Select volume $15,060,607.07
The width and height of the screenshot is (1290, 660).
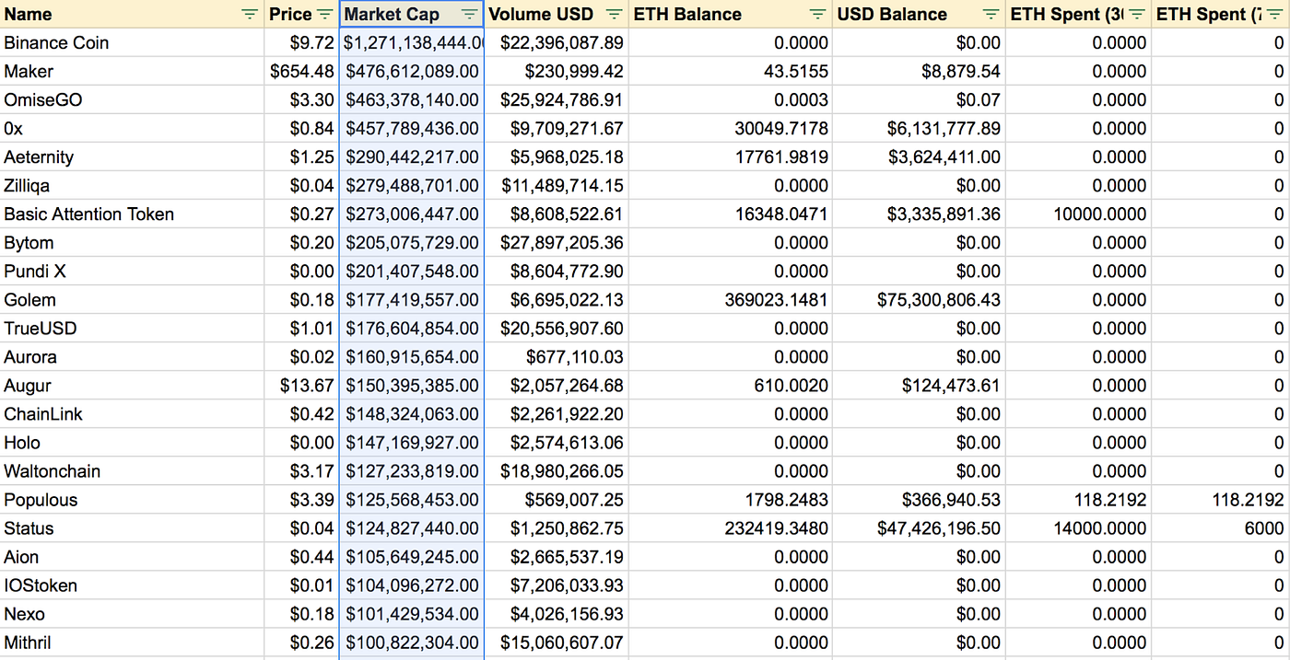(x=557, y=642)
